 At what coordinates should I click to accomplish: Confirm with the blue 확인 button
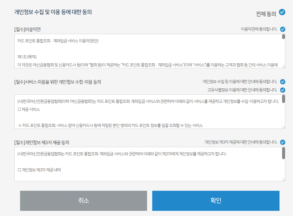[216, 201]
